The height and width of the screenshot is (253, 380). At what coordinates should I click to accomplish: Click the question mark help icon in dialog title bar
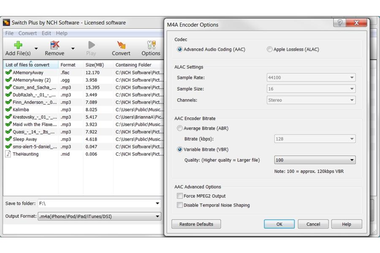(340, 23)
